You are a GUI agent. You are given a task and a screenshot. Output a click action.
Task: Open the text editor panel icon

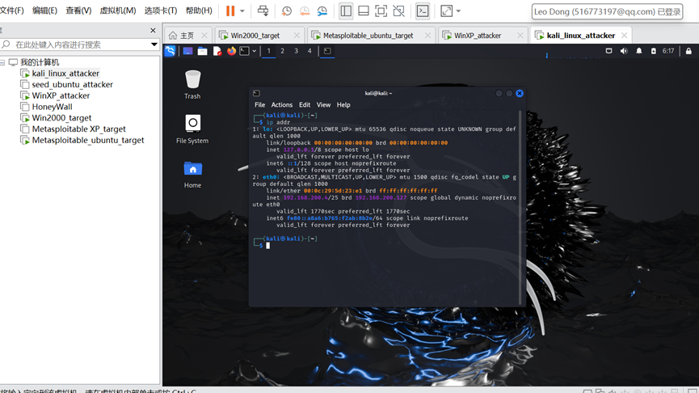217,51
